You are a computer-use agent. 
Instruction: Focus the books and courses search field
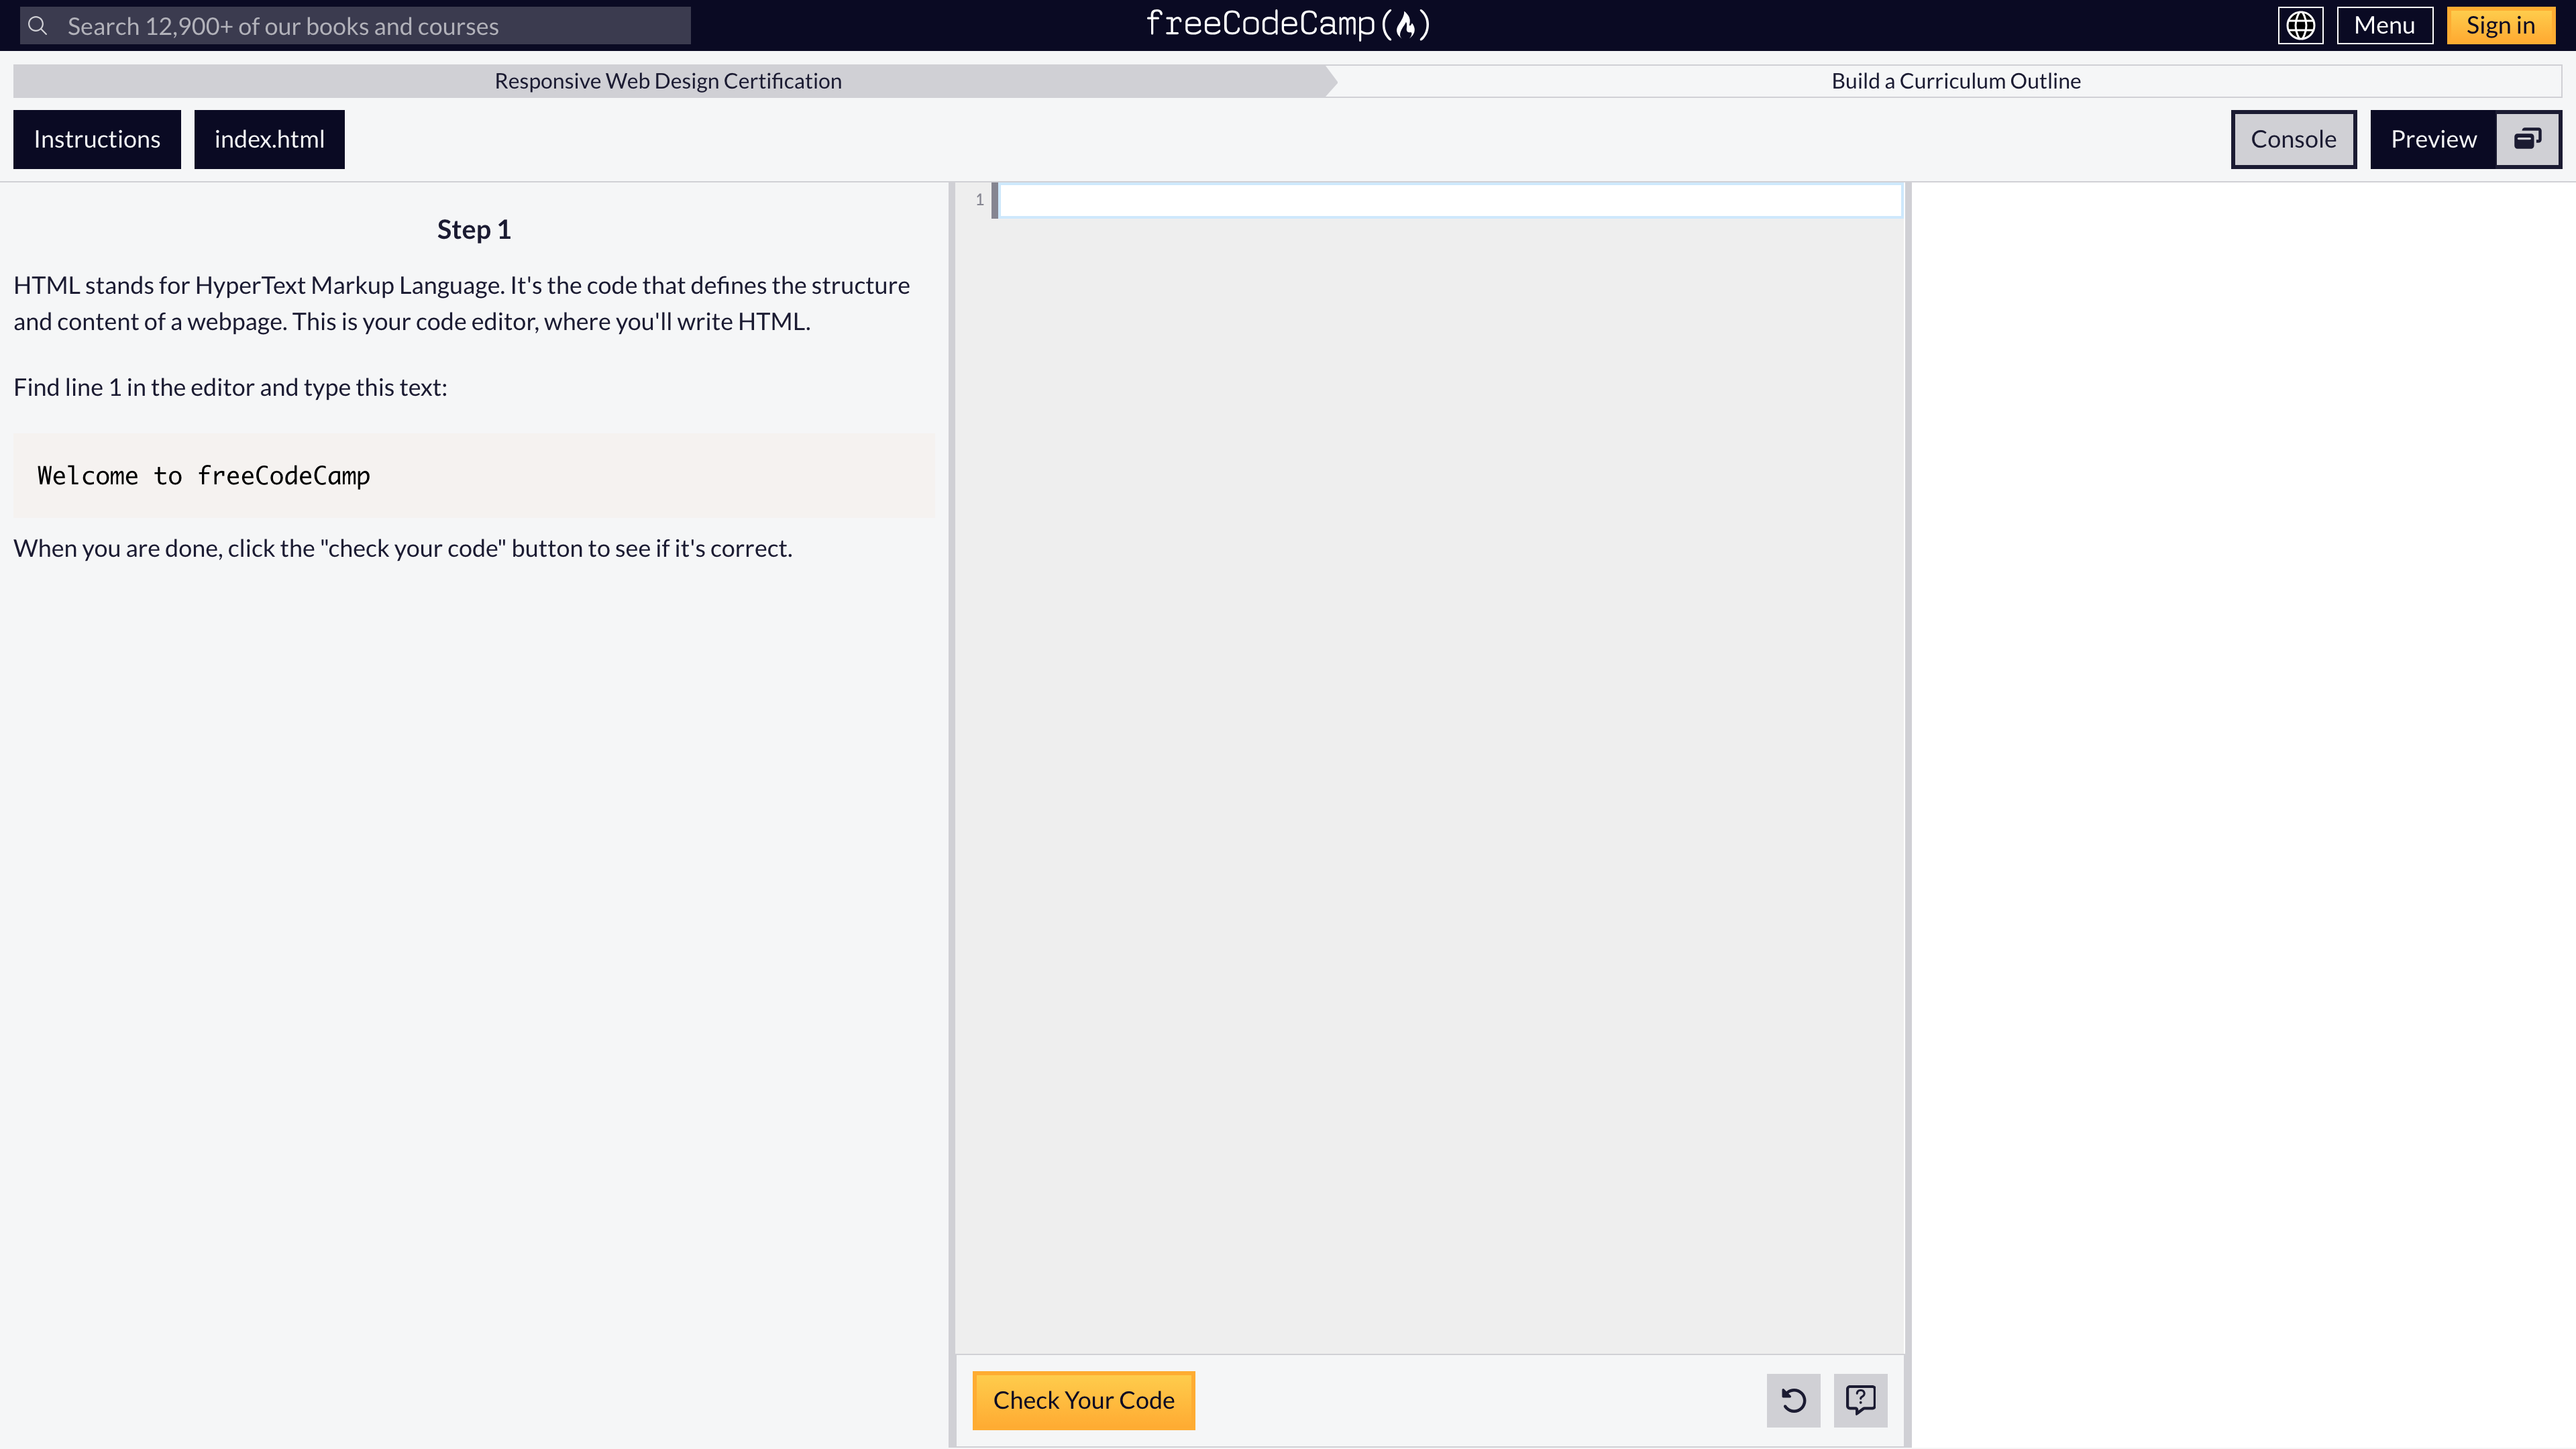pyautogui.click(x=355, y=26)
